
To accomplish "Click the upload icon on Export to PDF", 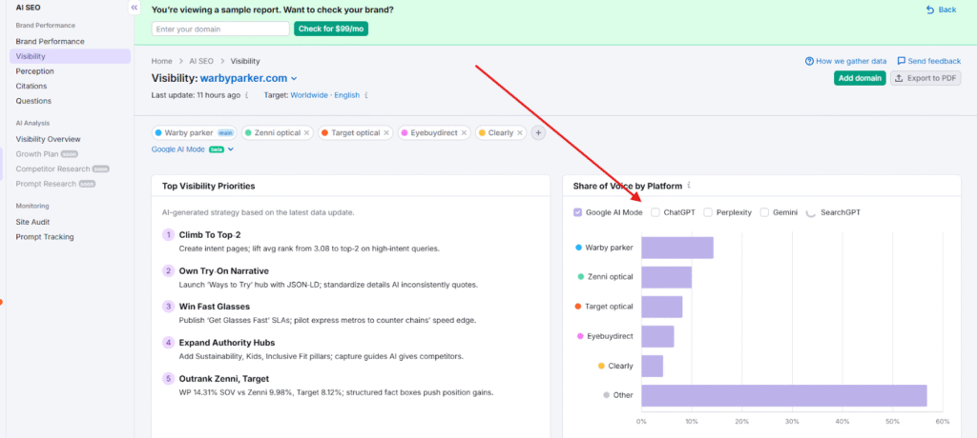I will click(899, 78).
